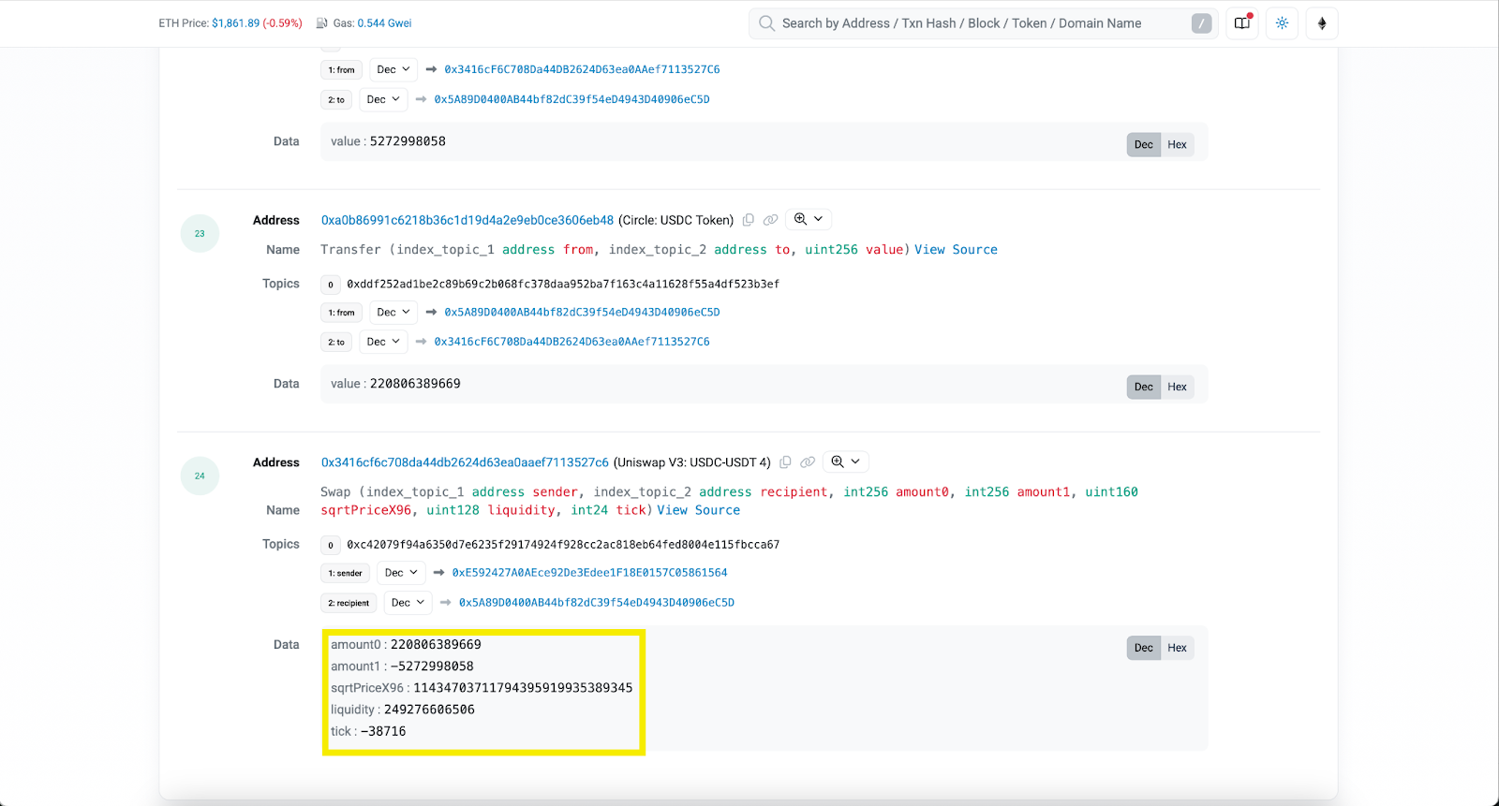This screenshot has height=806, width=1499.
Task: Click the gas pump icon next to Gas
Action: (x=322, y=23)
